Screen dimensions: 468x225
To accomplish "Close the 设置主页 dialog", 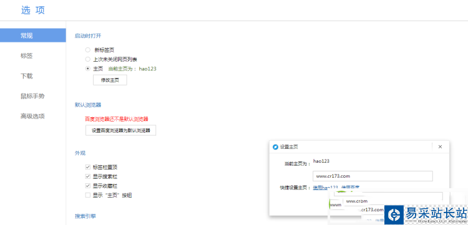I will tap(440, 146).
